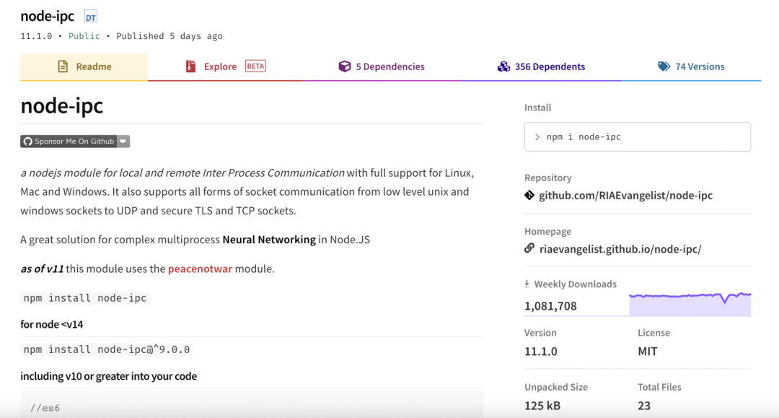
Task: Click the DT TypeScript definitions badge
Action: [90, 15]
